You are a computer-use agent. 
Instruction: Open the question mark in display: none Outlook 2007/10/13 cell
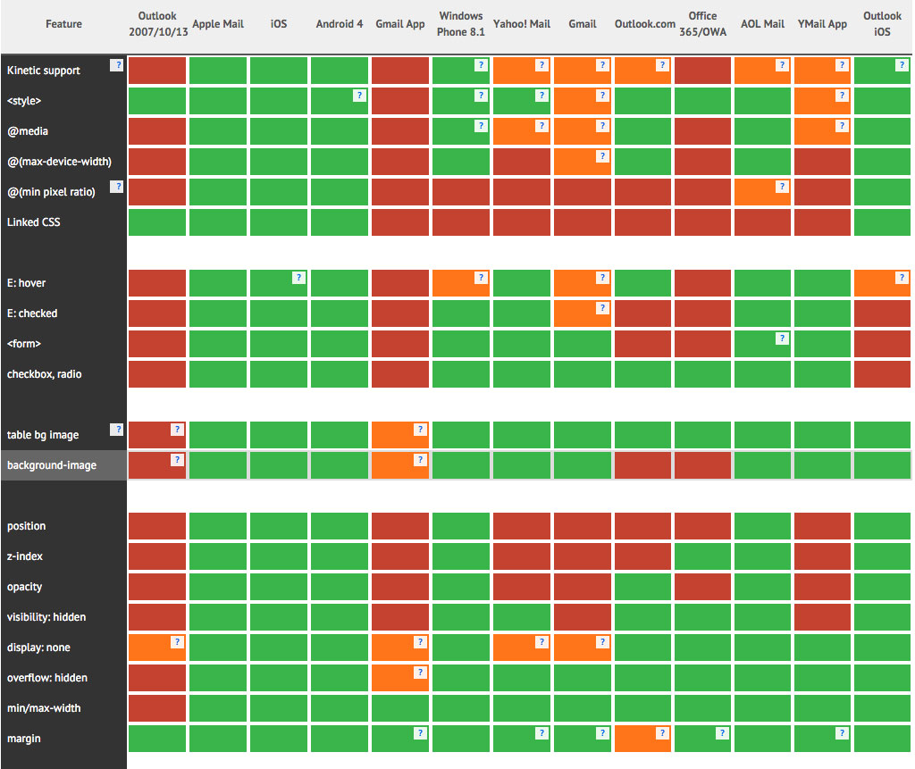coord(178,642)
